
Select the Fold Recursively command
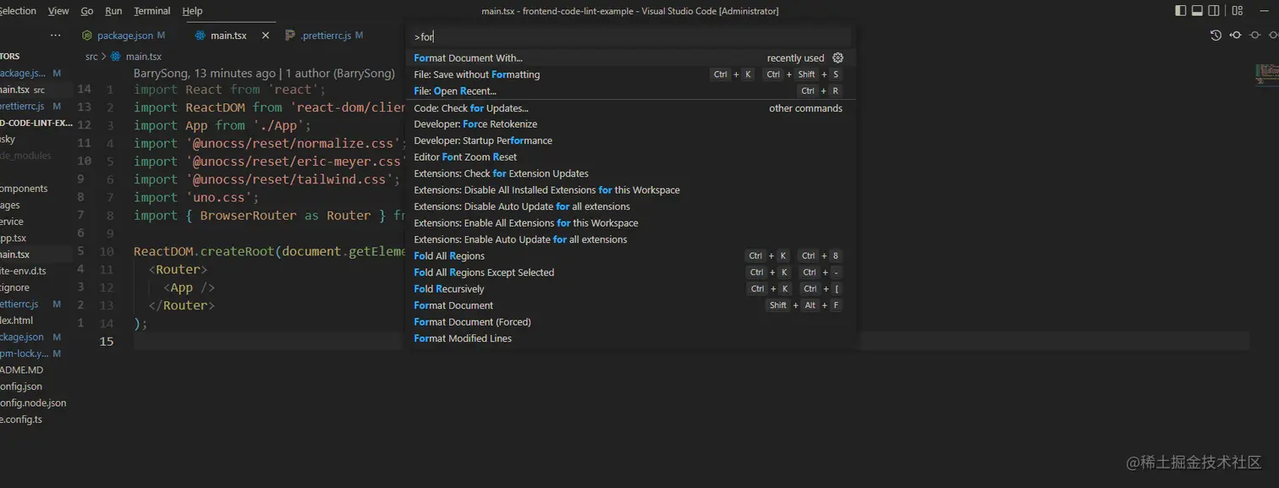[x=630, y=289]
